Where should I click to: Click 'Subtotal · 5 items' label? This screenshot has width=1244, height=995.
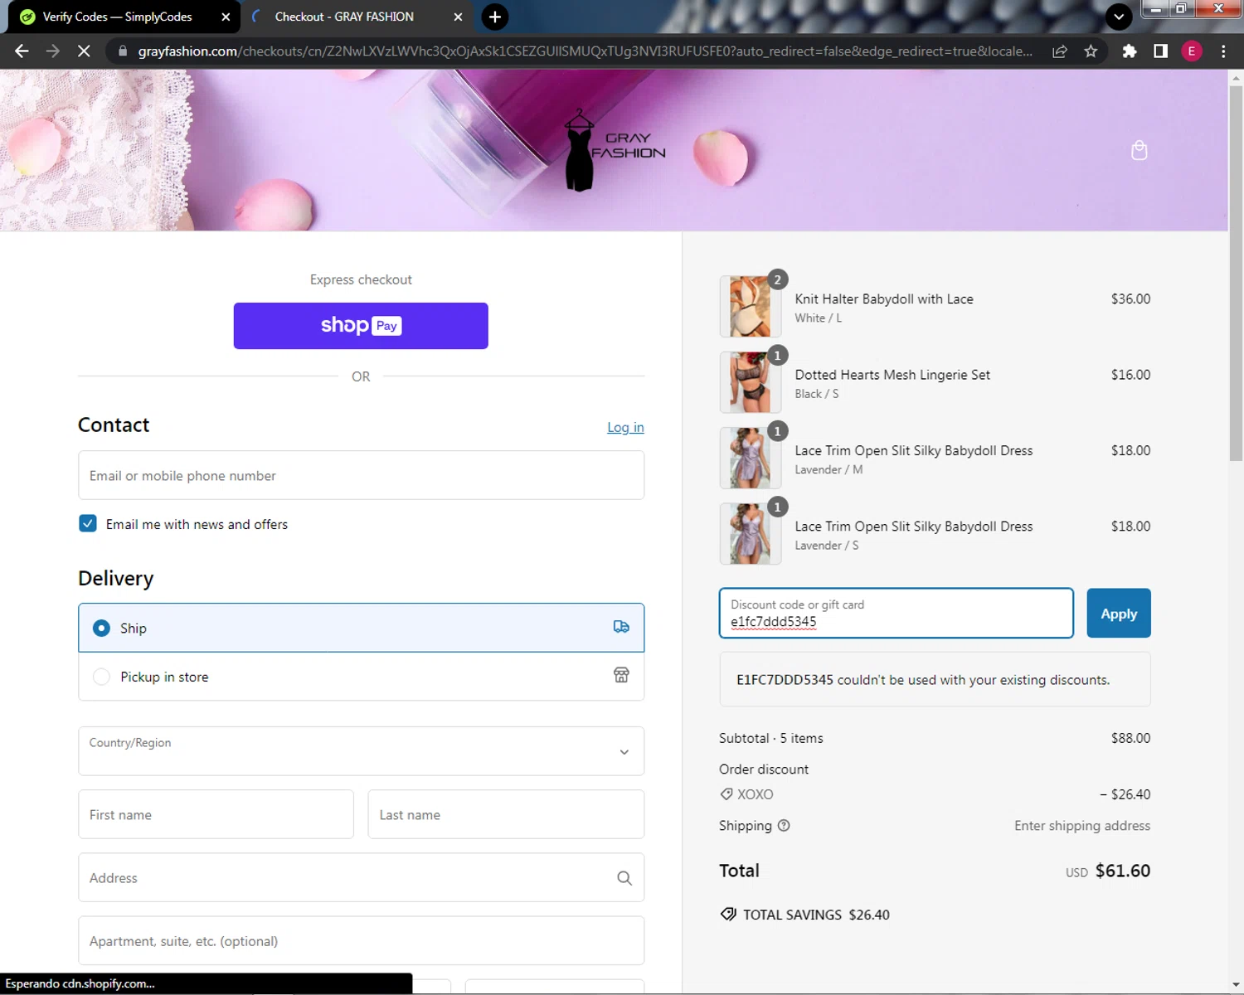(x=771, y=738)
